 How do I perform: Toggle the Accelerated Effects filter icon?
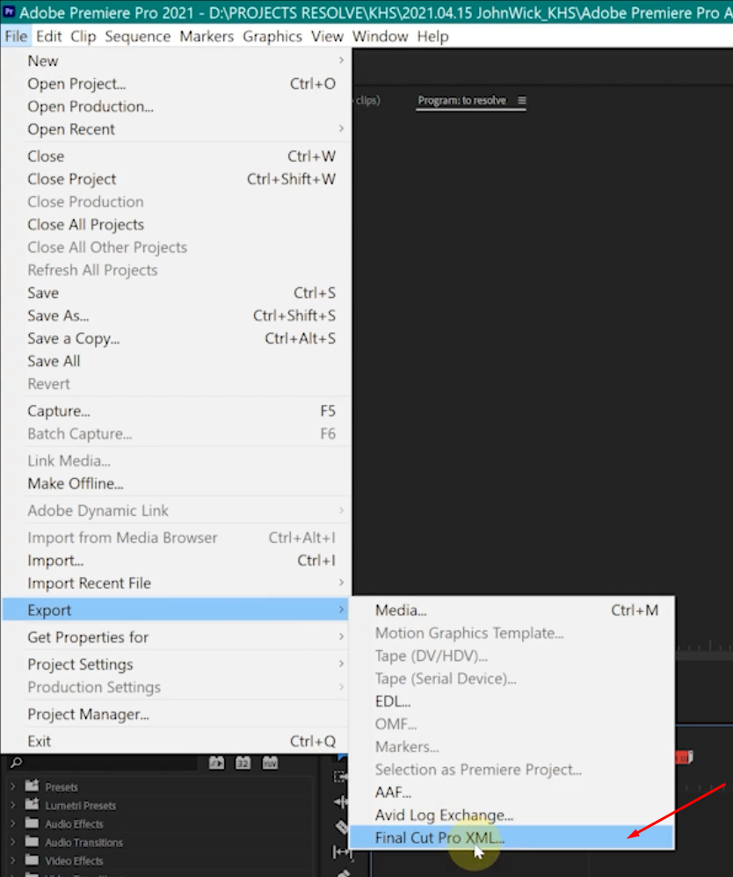(x=216, y=763)
